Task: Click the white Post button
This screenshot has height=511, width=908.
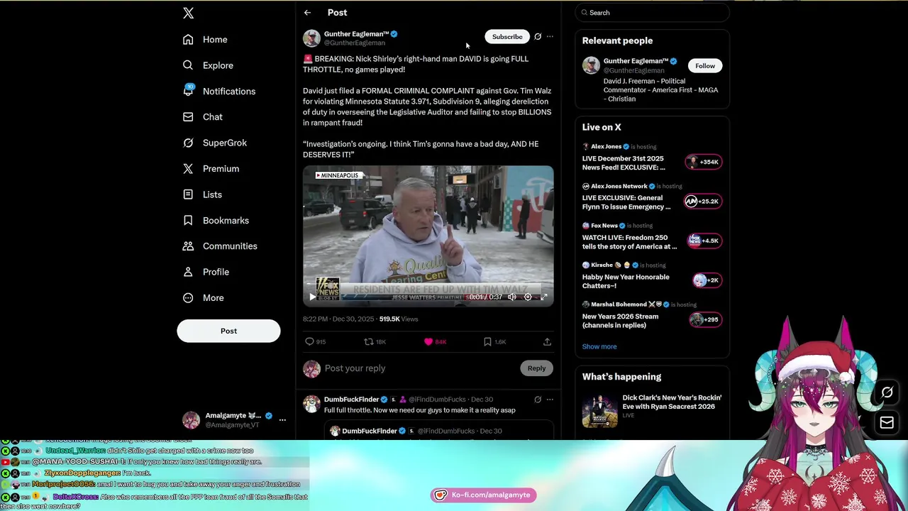Action: tap(228, 331)
